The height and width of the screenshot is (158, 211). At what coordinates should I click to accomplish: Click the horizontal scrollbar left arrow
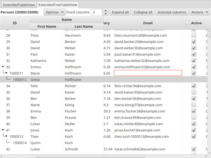click(2, 156)
